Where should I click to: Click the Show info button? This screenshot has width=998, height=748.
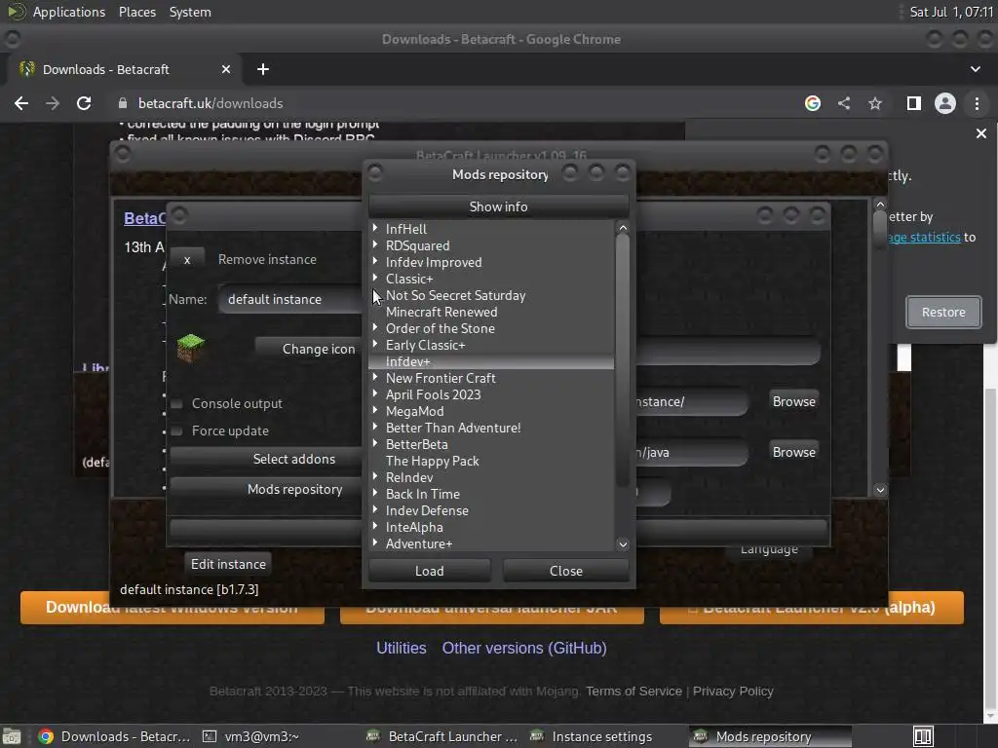(498, 206)
